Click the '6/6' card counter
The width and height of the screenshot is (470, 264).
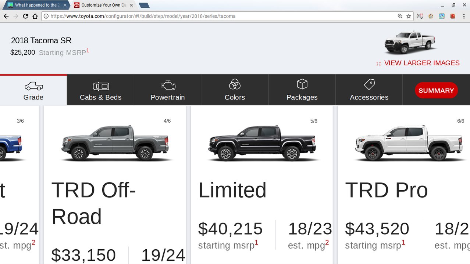460,121
